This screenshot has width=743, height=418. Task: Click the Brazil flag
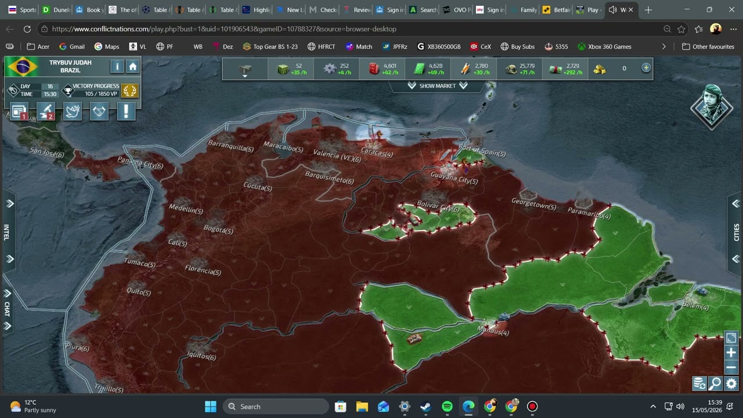(23, 67)
